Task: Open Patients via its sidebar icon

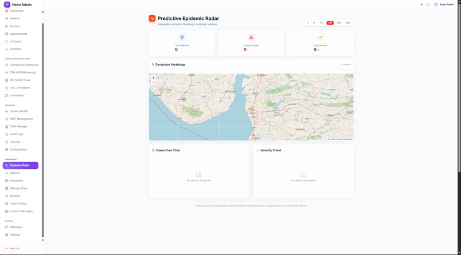Action: (6, 18)
